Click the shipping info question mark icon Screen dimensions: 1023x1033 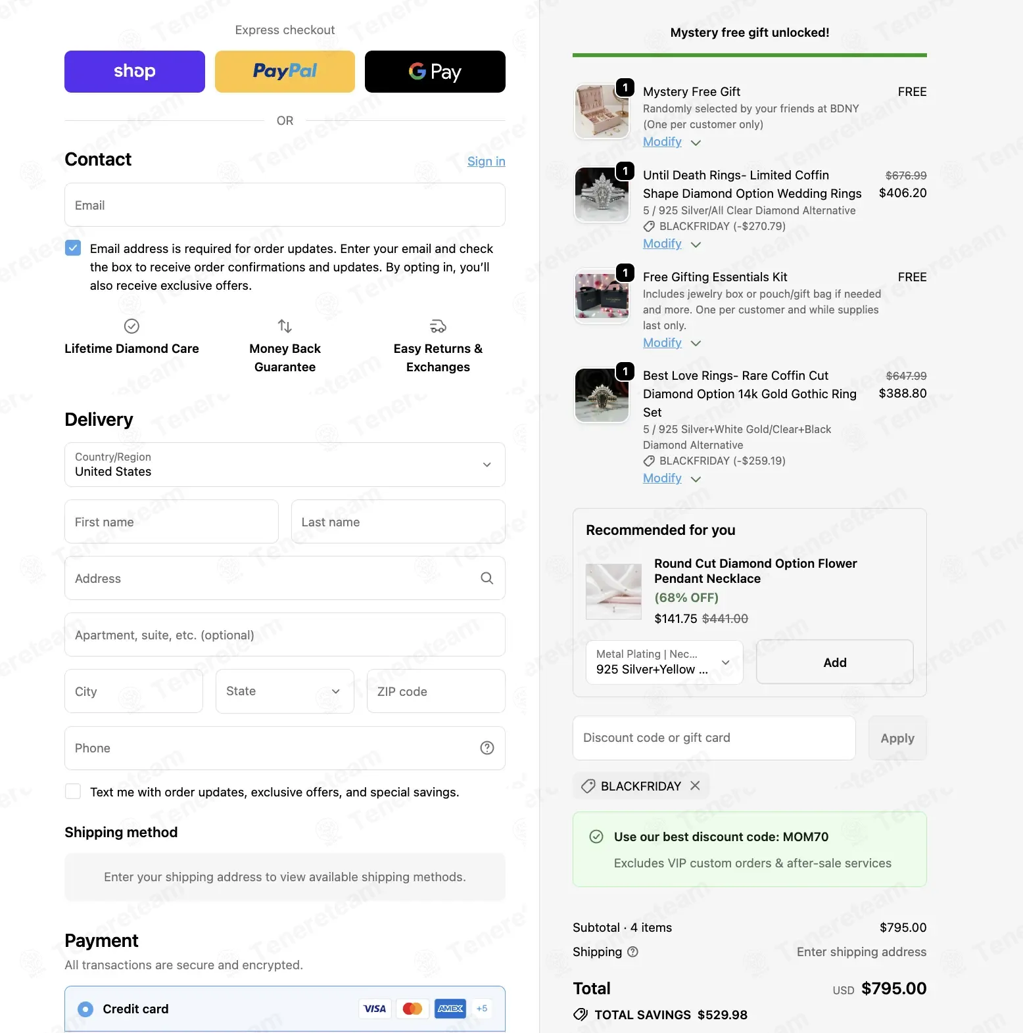[x=632, y=952]
